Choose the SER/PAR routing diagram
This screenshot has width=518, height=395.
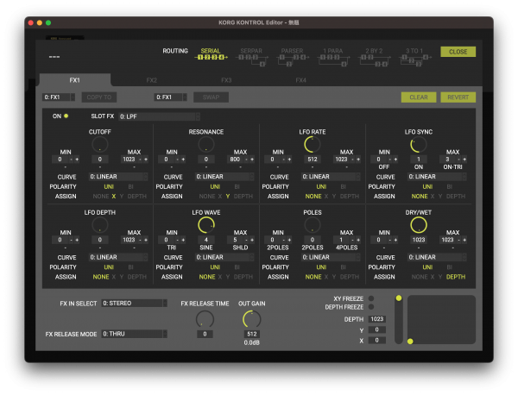(251, 57)
